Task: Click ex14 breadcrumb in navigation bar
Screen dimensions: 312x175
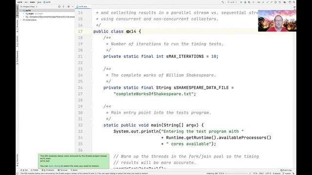Action: tap(19, 2)
